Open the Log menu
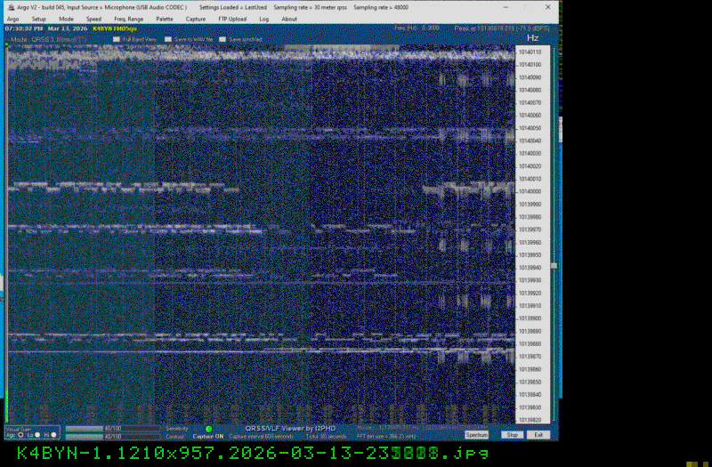The image size is (712, 467). (263, 19)
